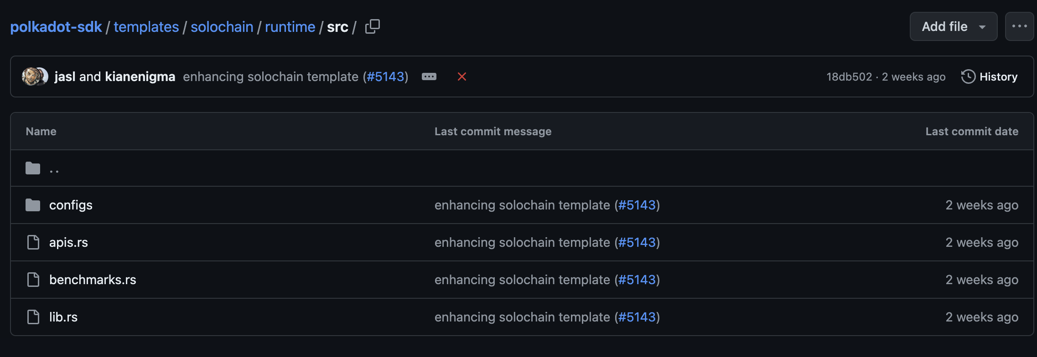Open the benchmarks.rs file
The height and width of the screenshot is (357, 1037).
(93, 280)
